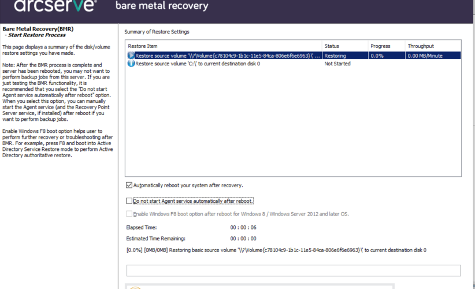Click the restoring icon on the Volume{c78104c9 row

(131, 55)
